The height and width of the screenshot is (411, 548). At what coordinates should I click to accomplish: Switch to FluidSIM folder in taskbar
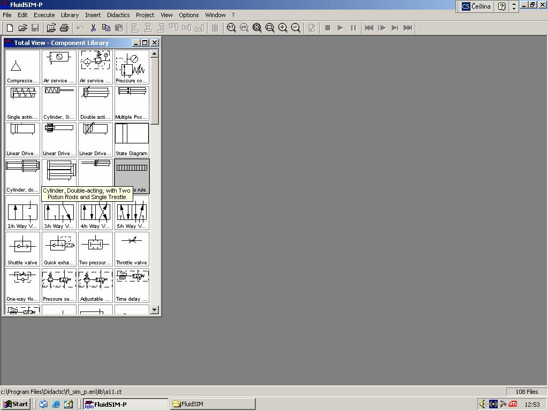[212, 404]
